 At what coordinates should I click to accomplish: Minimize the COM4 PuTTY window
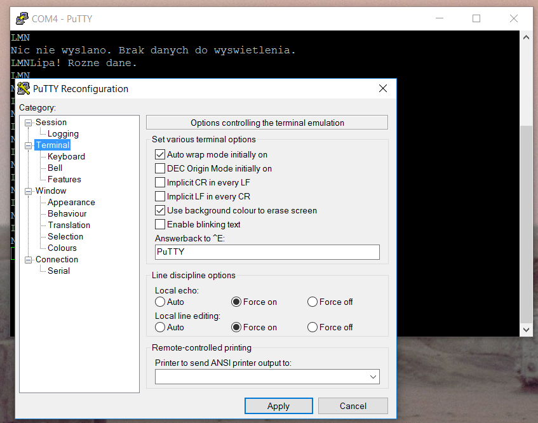(440, 18)
